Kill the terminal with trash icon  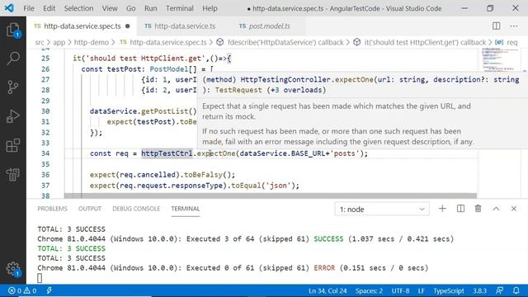(478, 209)
